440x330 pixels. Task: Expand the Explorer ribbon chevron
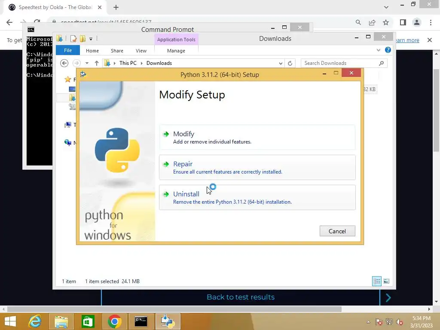coord(379,50)
